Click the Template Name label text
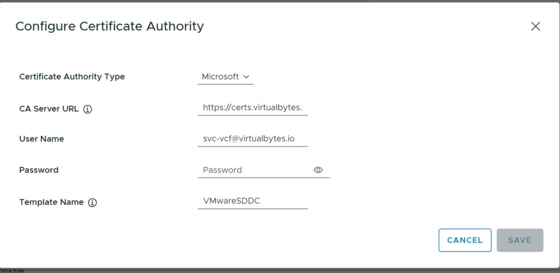 click(x=51, y=202)
